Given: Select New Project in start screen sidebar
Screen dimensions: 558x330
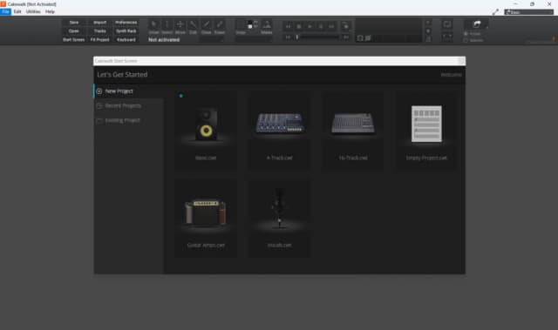Looking at the screenshot, I should pos(128,91).
